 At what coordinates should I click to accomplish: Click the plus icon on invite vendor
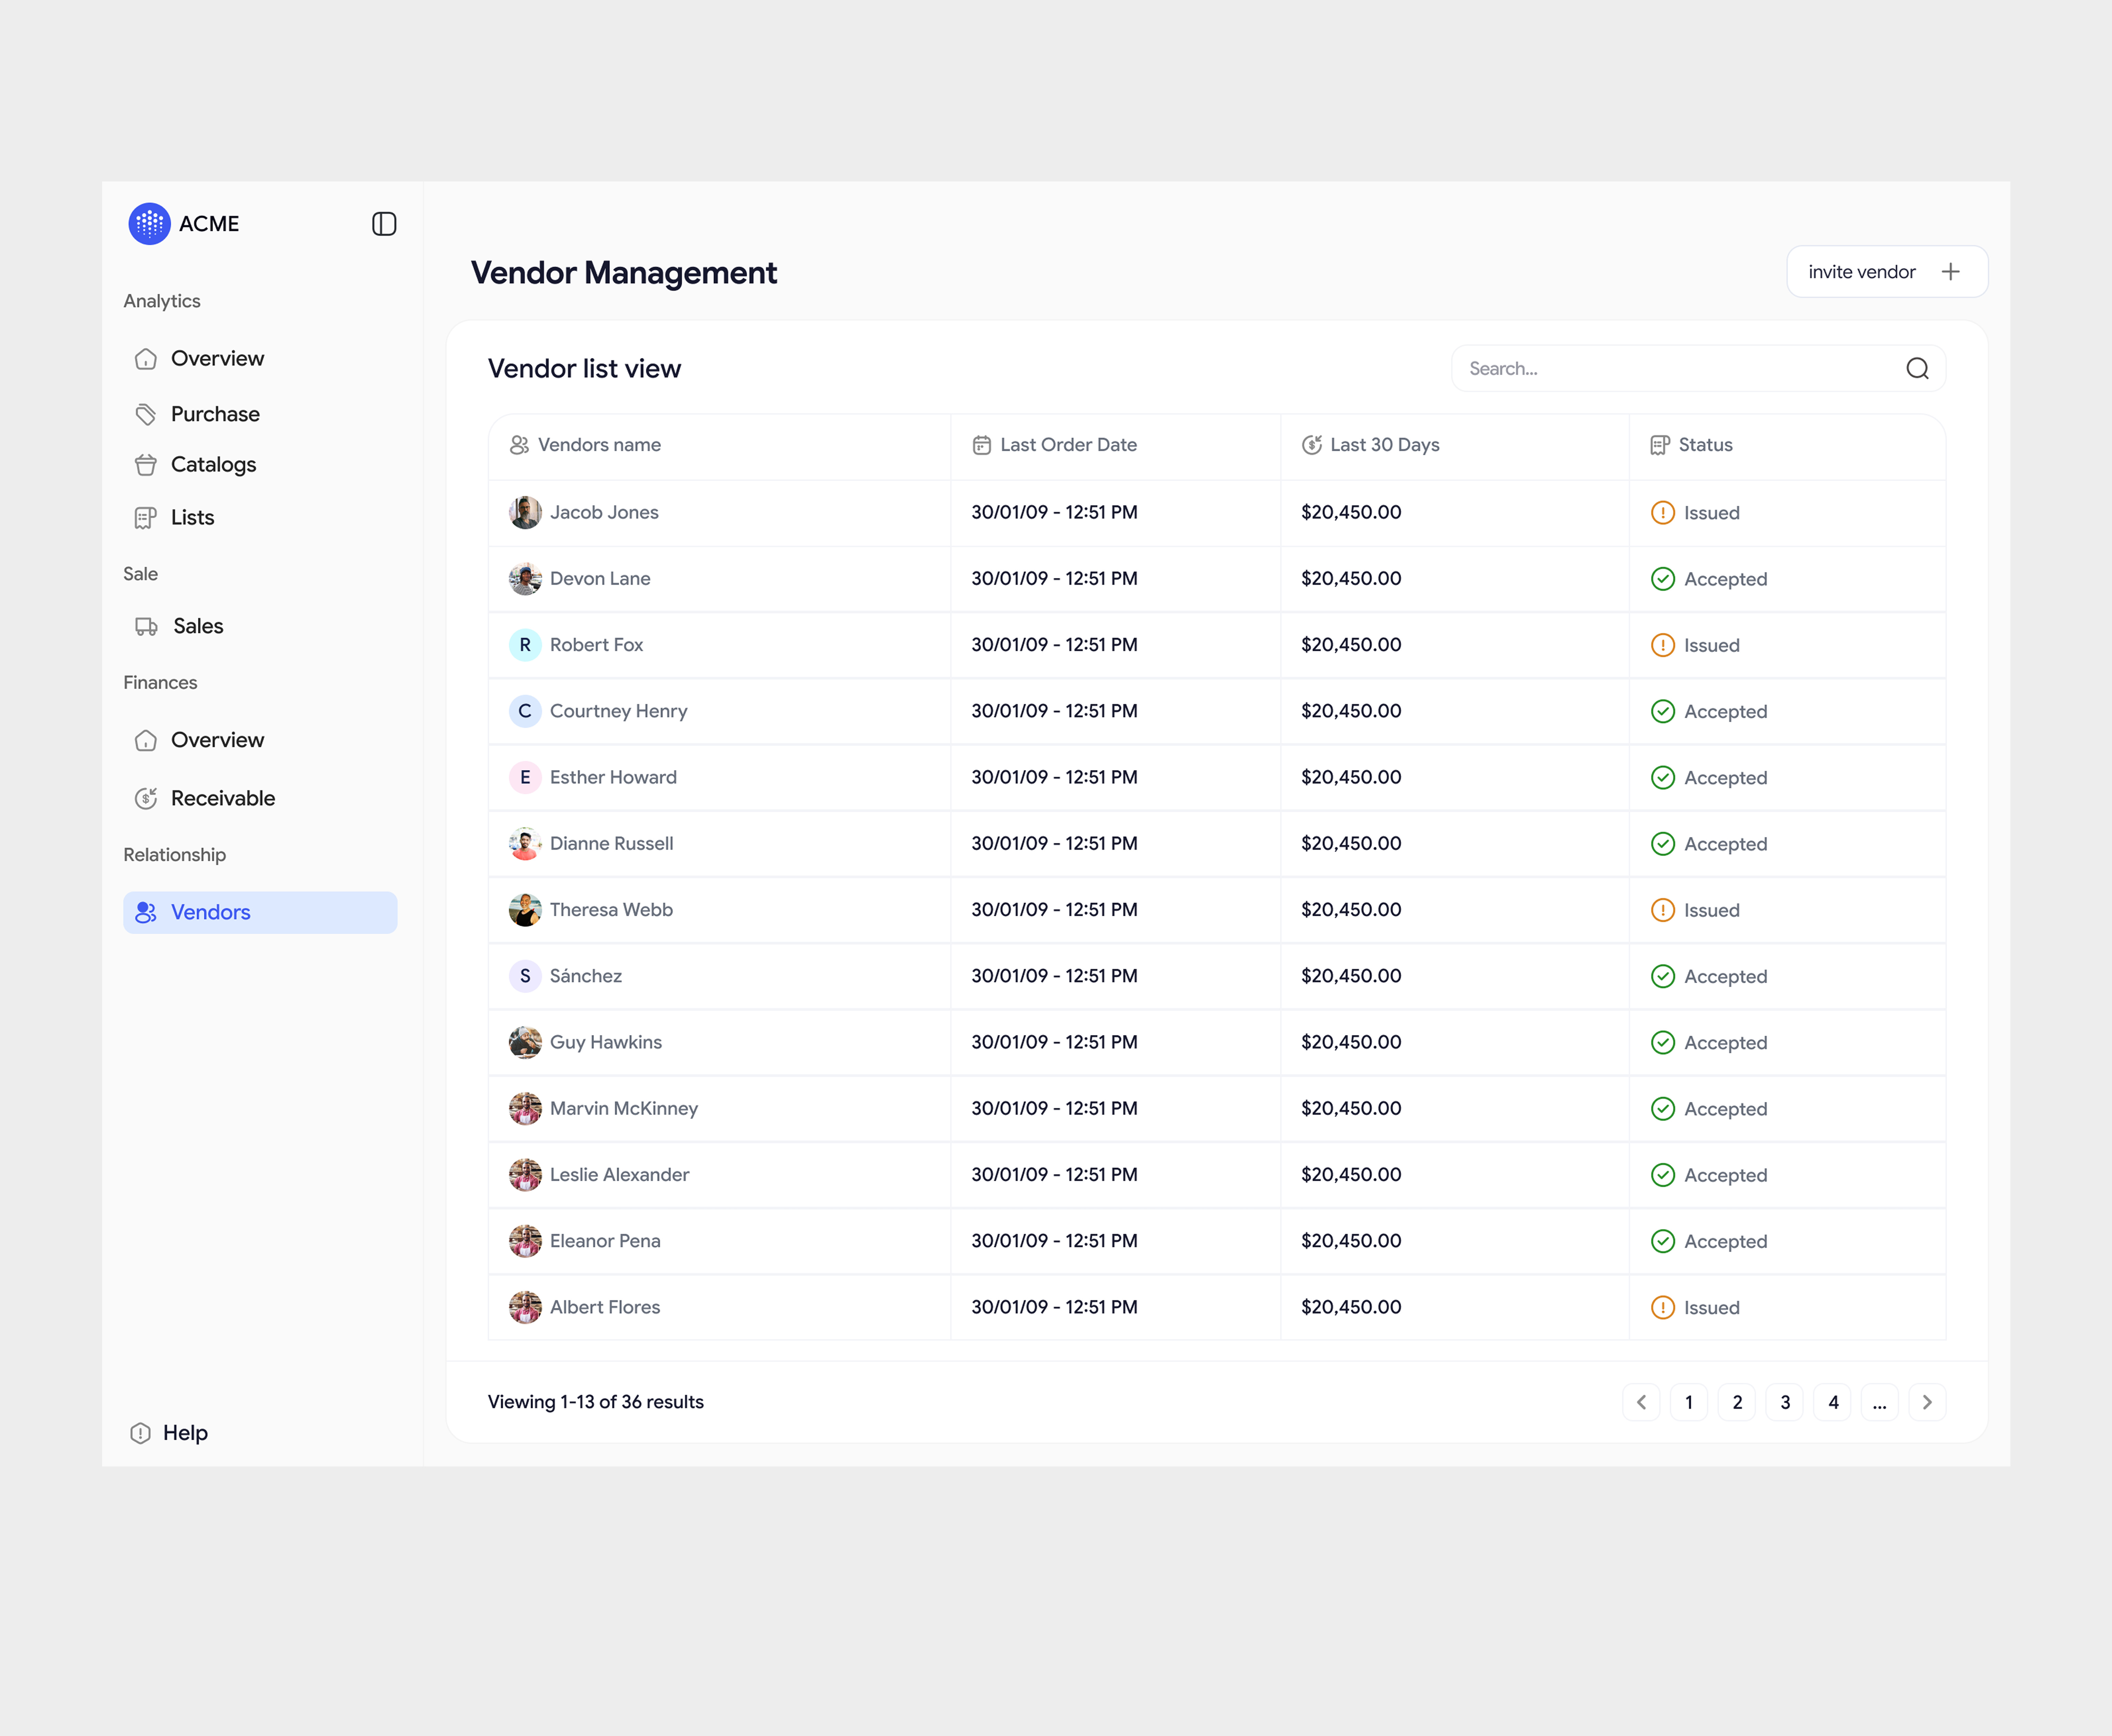click(1950, 272)
